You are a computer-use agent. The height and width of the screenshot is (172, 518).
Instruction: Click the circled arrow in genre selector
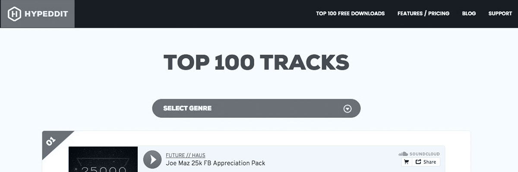[x=347, y=109]
